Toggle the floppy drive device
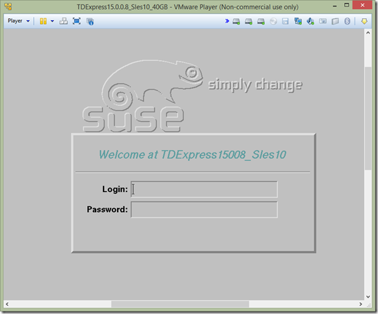Image resolution: width=378 pixels, height=314 pixels. click(x=286, y=21)
